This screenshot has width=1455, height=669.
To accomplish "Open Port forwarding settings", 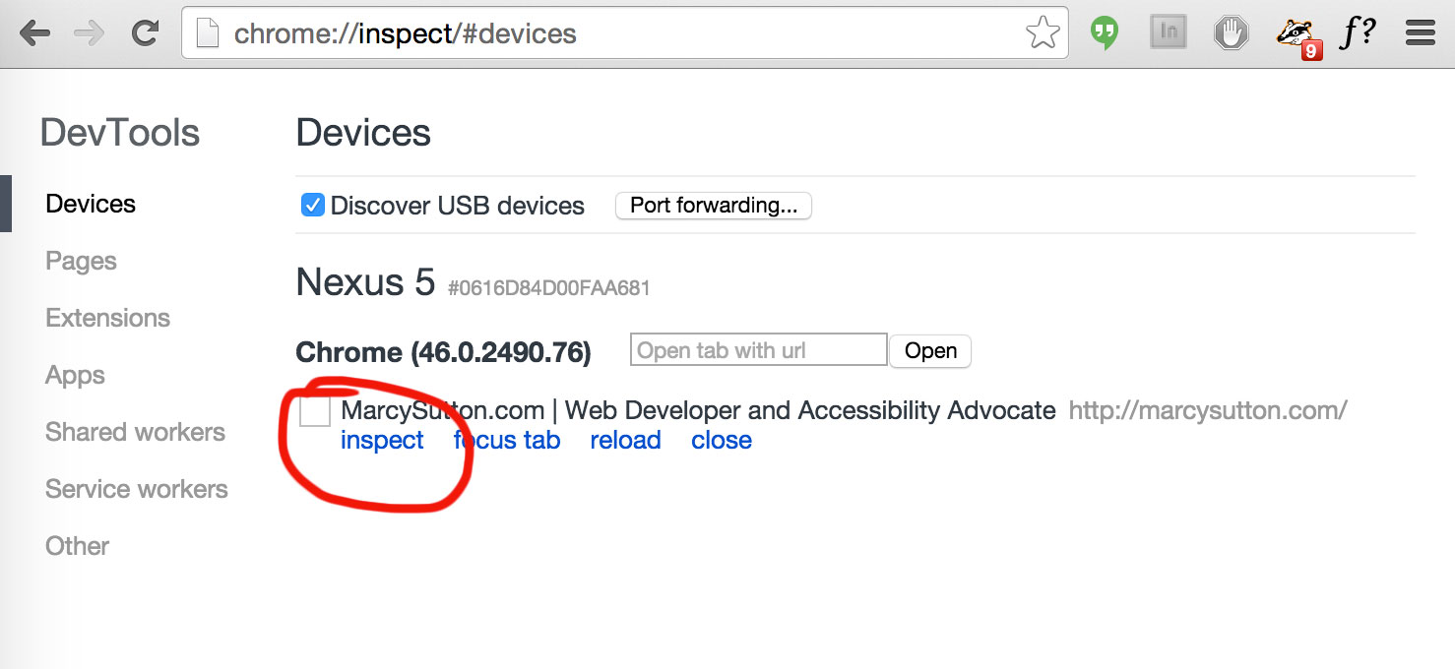I will click(713, 205).
